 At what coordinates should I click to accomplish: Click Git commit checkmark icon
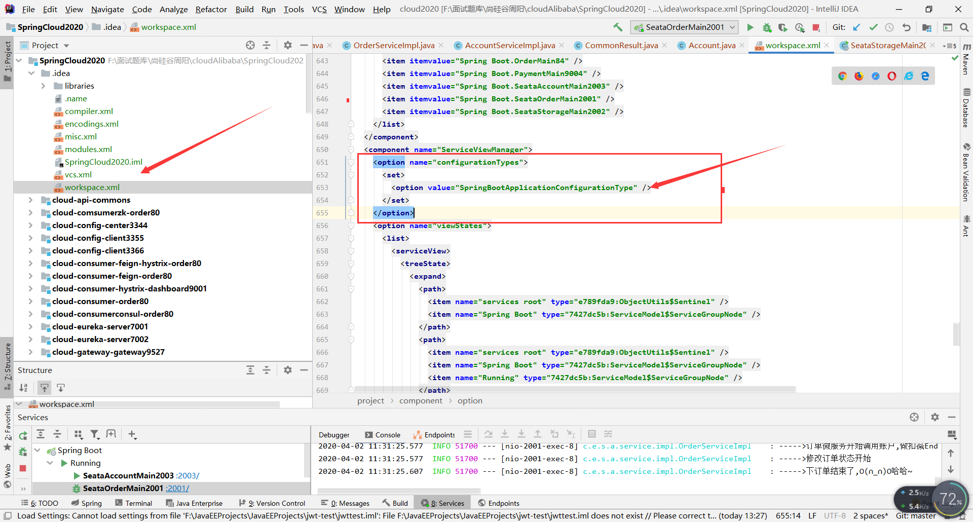873,27
